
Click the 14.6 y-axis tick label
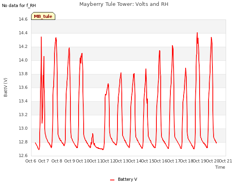pos(23,19)
